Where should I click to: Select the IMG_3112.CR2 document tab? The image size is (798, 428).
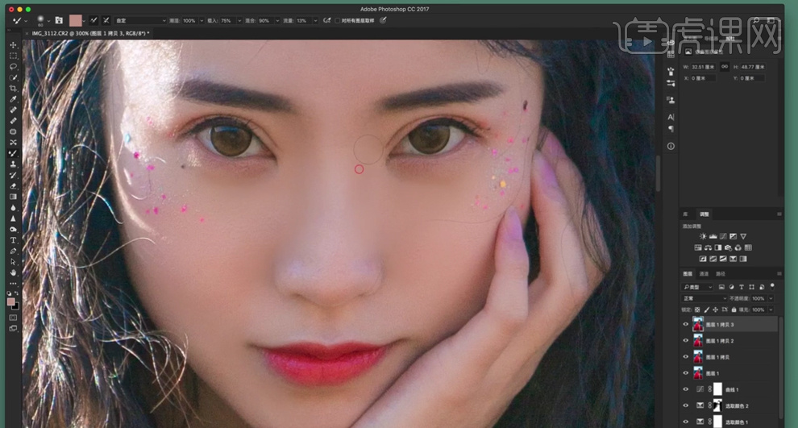(x=89, y=34)
